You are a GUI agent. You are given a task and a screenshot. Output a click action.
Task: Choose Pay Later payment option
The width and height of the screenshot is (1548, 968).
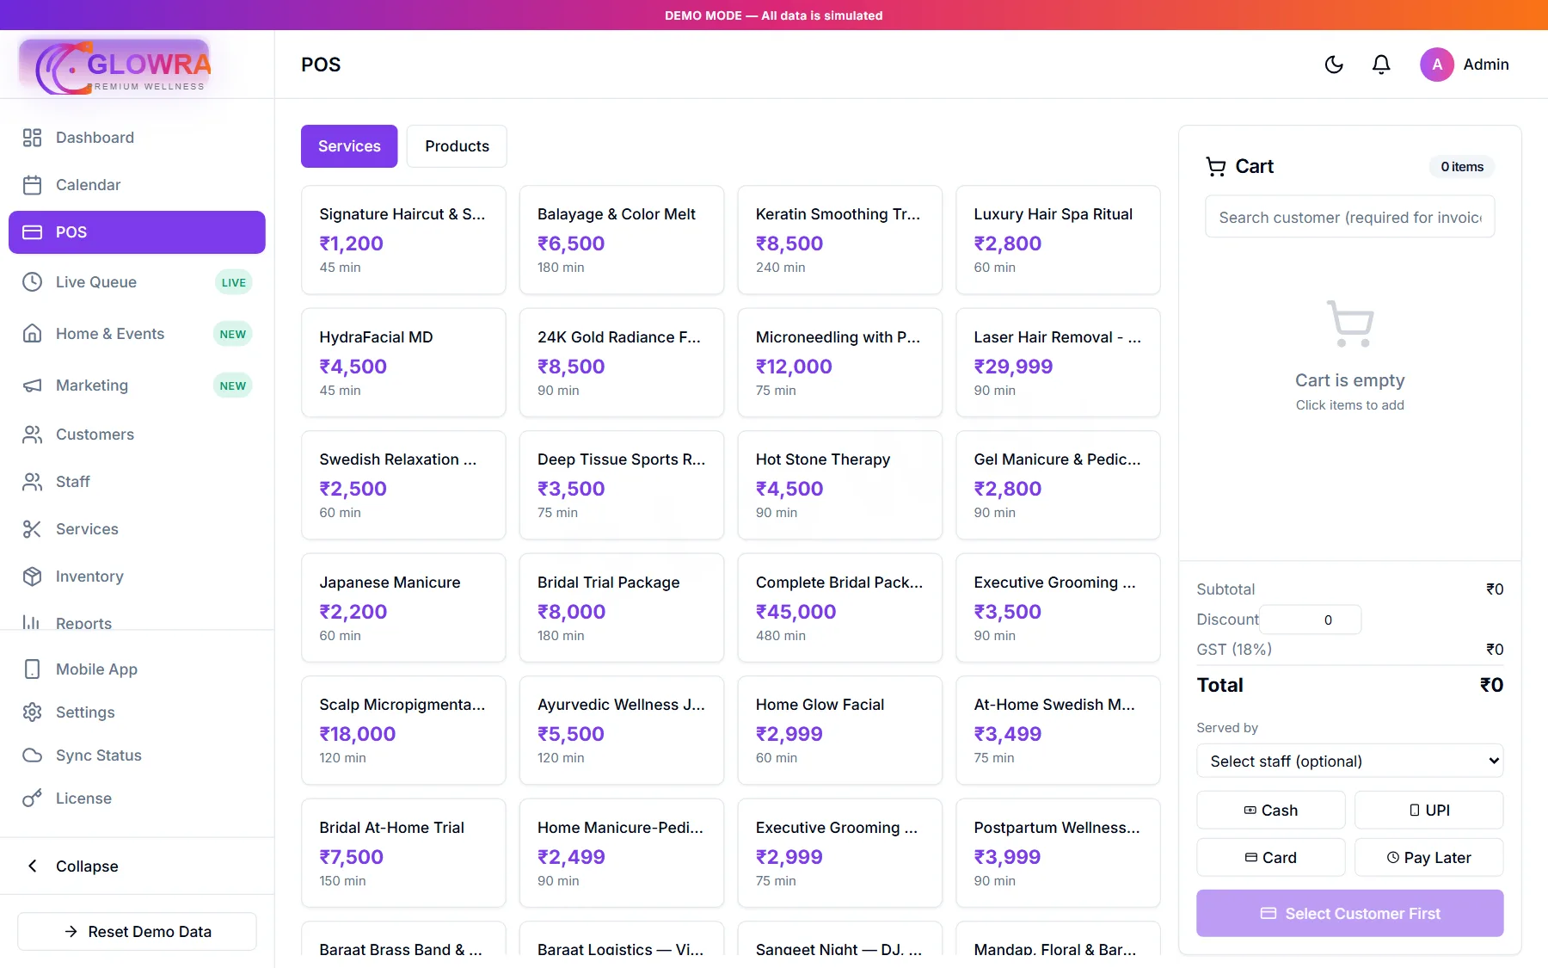click(1429, 858)
